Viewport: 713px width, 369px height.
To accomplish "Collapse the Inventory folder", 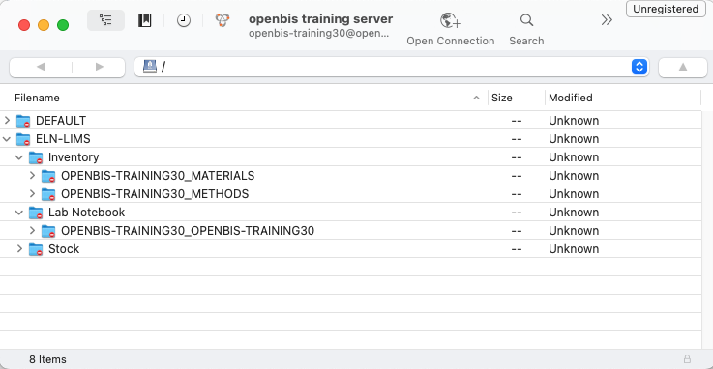I will [x=19, y=157].
